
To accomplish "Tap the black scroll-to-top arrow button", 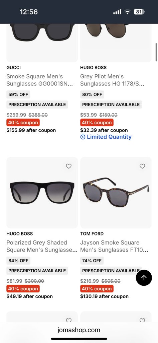I will point(144,278).
